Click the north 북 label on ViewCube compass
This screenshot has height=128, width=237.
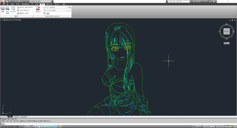pyautogui.click(x=226, y=24)
